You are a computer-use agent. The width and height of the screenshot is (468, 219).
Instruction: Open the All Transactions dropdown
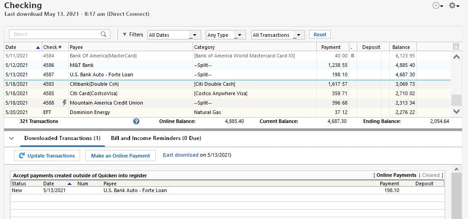tap(278, 35)
